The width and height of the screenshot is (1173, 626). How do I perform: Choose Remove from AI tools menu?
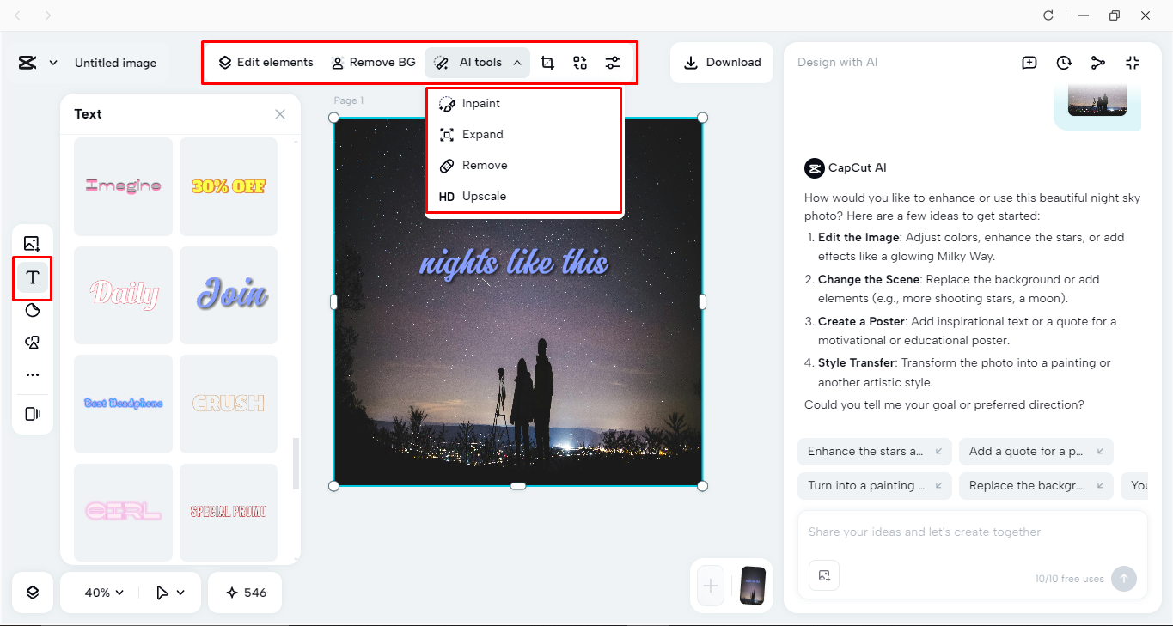coord(524,166)
